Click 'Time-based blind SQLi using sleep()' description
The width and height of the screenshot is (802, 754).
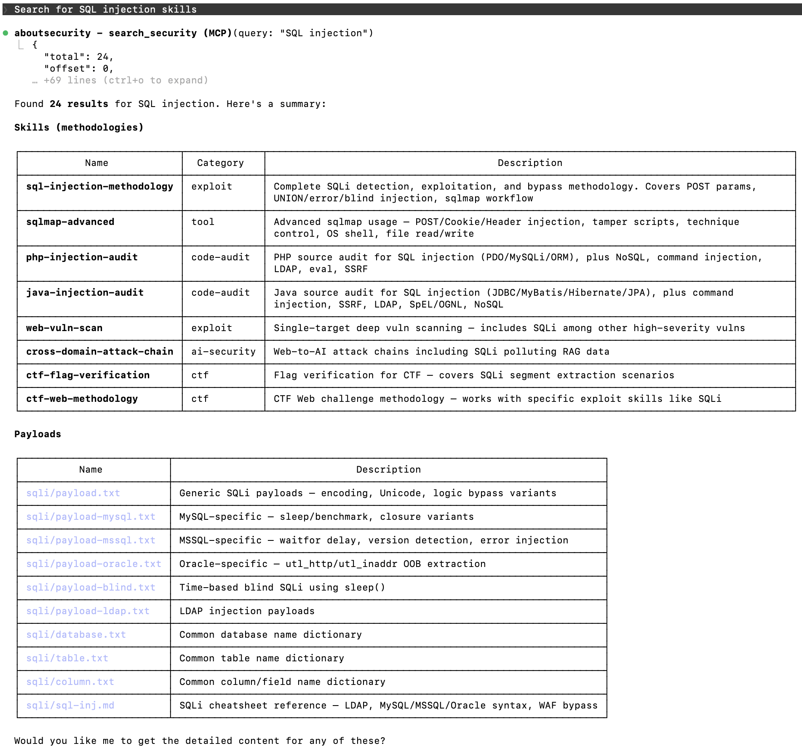point(282,587)
